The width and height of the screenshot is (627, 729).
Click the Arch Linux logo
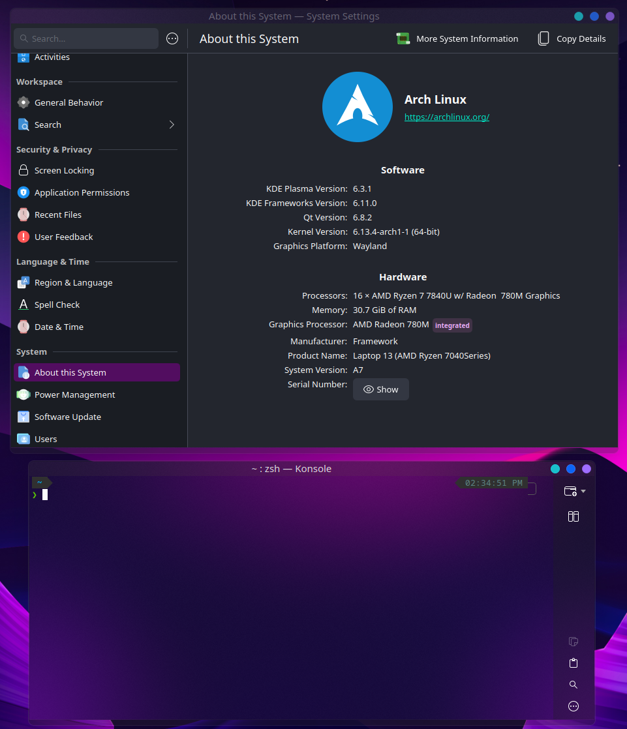tap(358, 107)
